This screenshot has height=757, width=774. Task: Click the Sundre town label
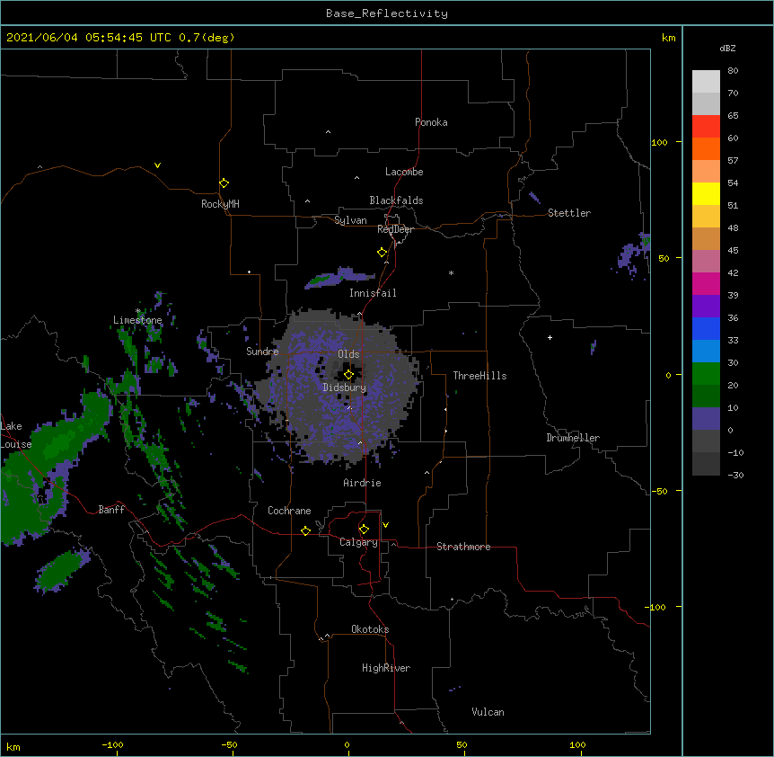[262, 352]
